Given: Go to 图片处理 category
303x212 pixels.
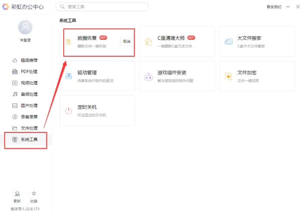Looking at the screenshot, I should tap(25, 106).
